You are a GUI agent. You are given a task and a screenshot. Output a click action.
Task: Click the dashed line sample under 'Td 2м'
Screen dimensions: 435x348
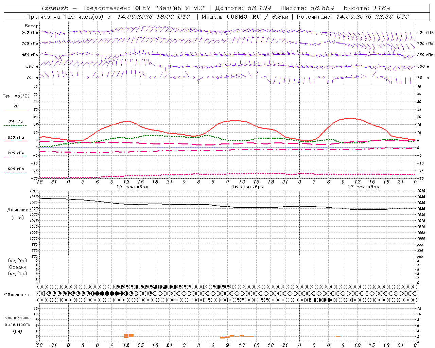(x=15, y=126)
